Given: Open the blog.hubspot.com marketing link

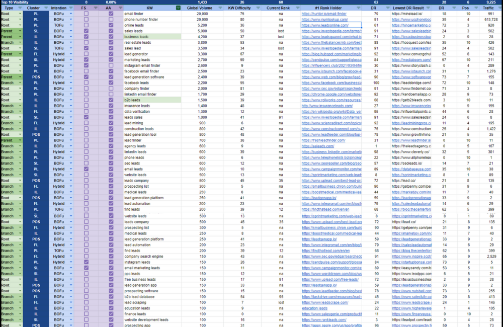Looking at the screenshot, I should (x=331, y=54).
